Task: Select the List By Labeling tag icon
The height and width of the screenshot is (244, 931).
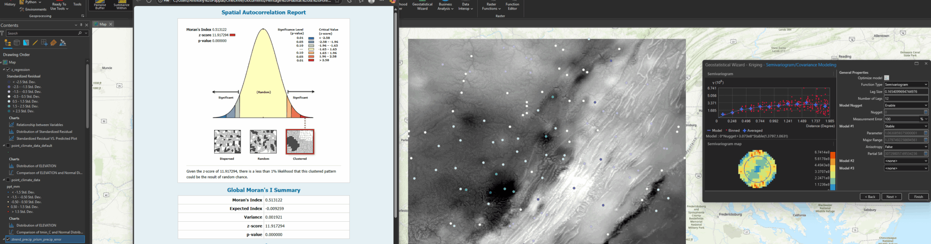Action: point(54,43)
